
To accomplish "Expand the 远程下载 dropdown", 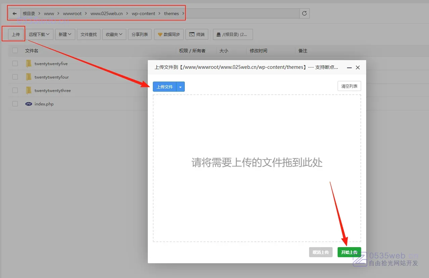I will (39, 34).
